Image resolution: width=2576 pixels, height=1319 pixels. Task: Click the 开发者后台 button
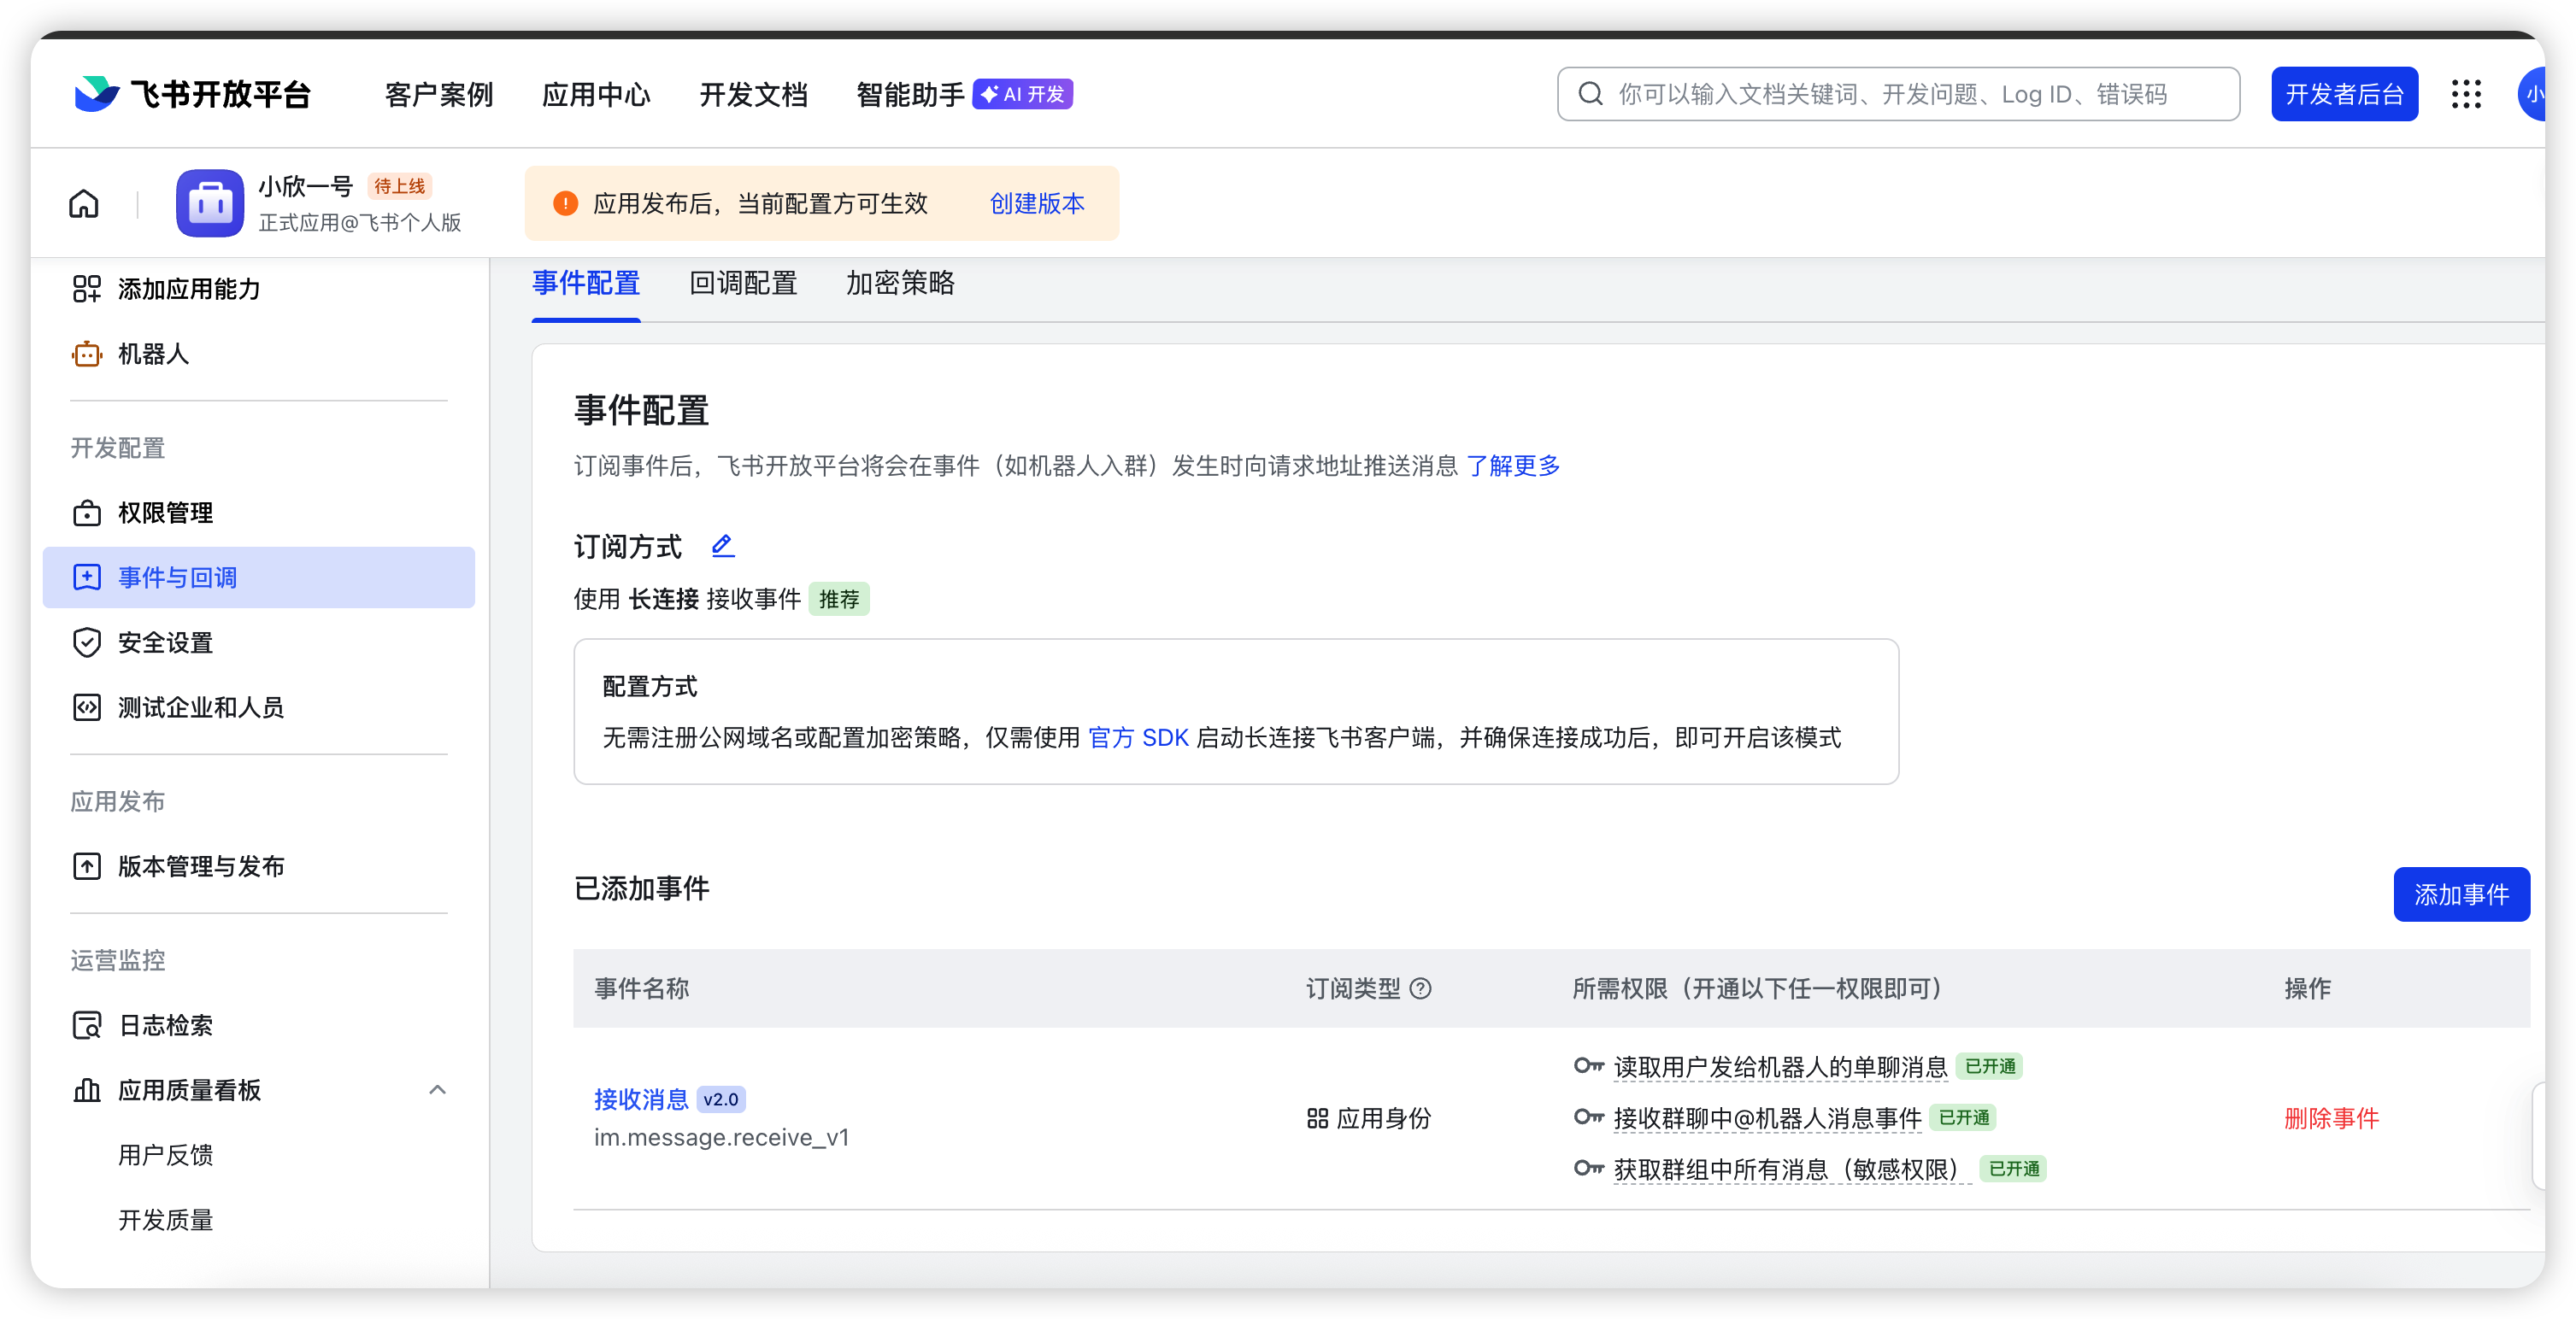coord(2344,94)
